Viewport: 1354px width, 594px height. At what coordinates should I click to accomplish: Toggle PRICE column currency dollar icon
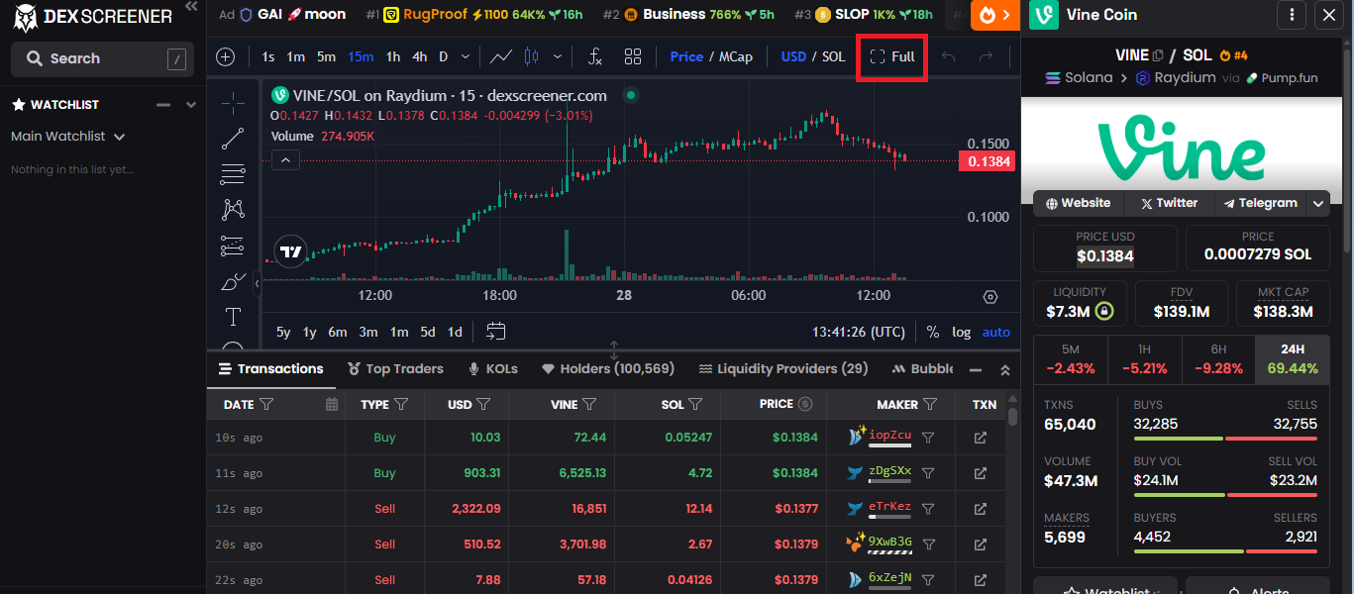[x=805, y=404]
